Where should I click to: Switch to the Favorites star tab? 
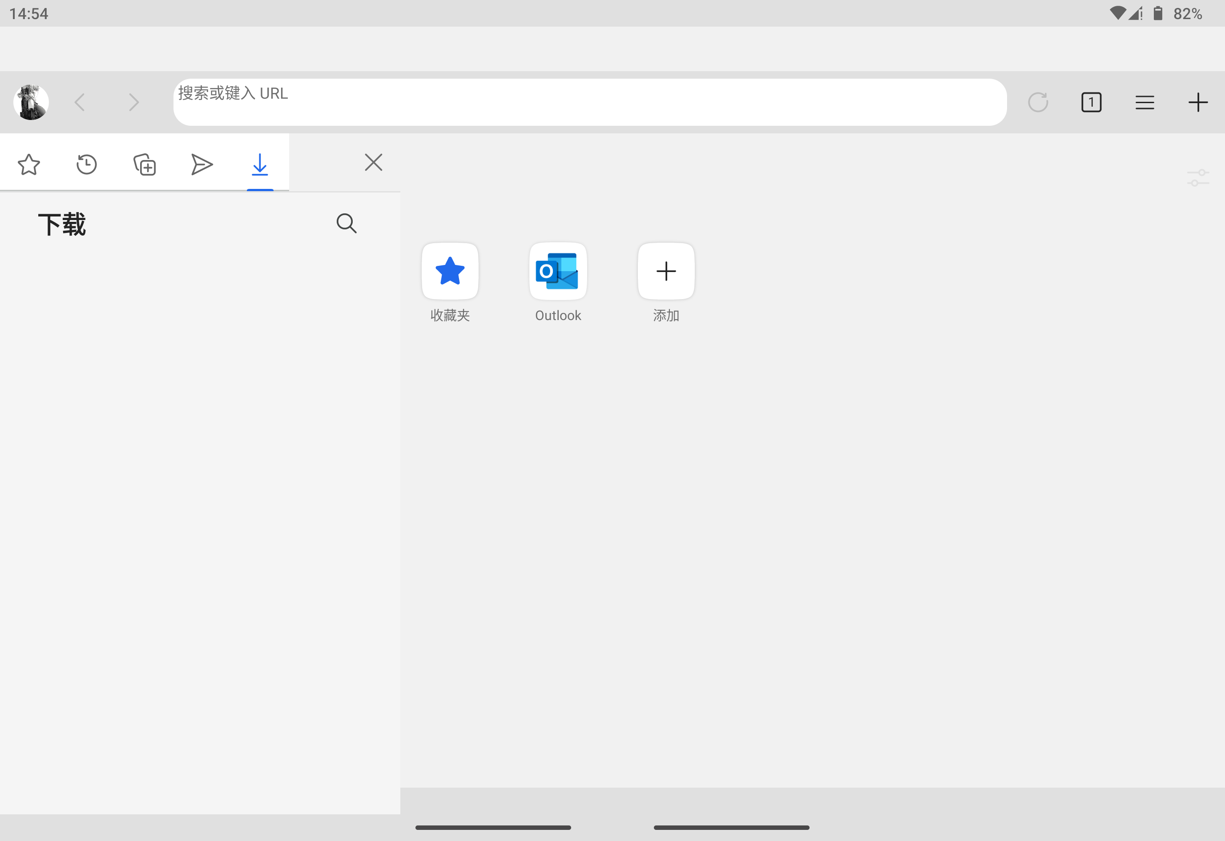28,164
